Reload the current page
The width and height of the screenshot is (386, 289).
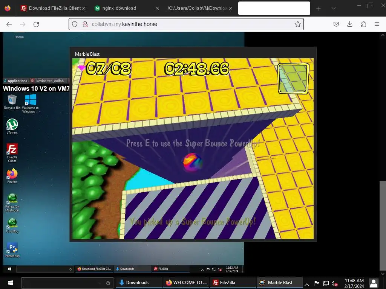click(36, 24)
